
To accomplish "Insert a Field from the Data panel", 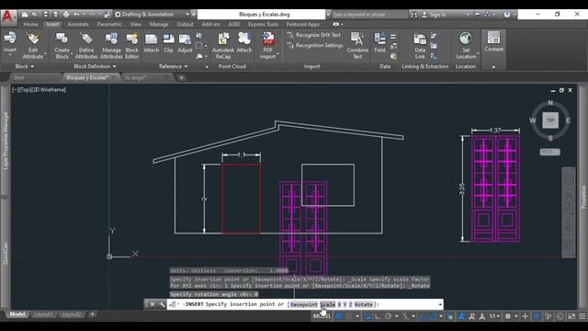I will coord(379,43).
